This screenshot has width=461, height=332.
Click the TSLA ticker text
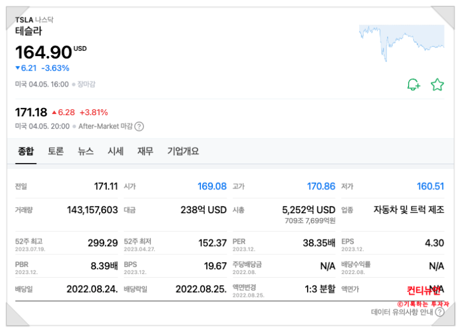[x=24, y=20]
